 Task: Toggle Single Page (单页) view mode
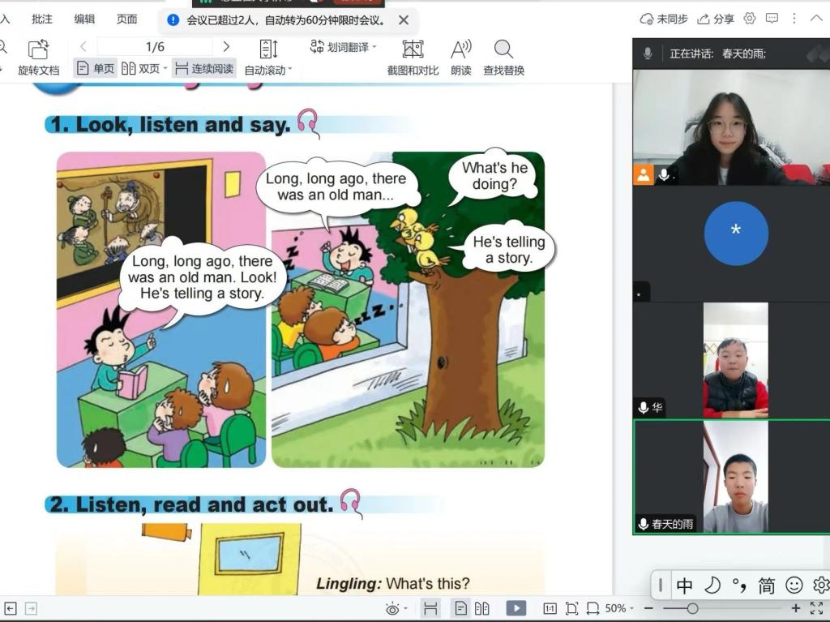(96, 69)
